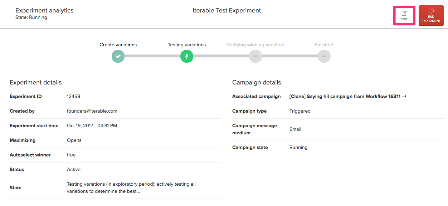Click the Campaign message medium value Email
The height and width of the screenshot is (206, 448).
pyautogui.click(x=295, y=129)
